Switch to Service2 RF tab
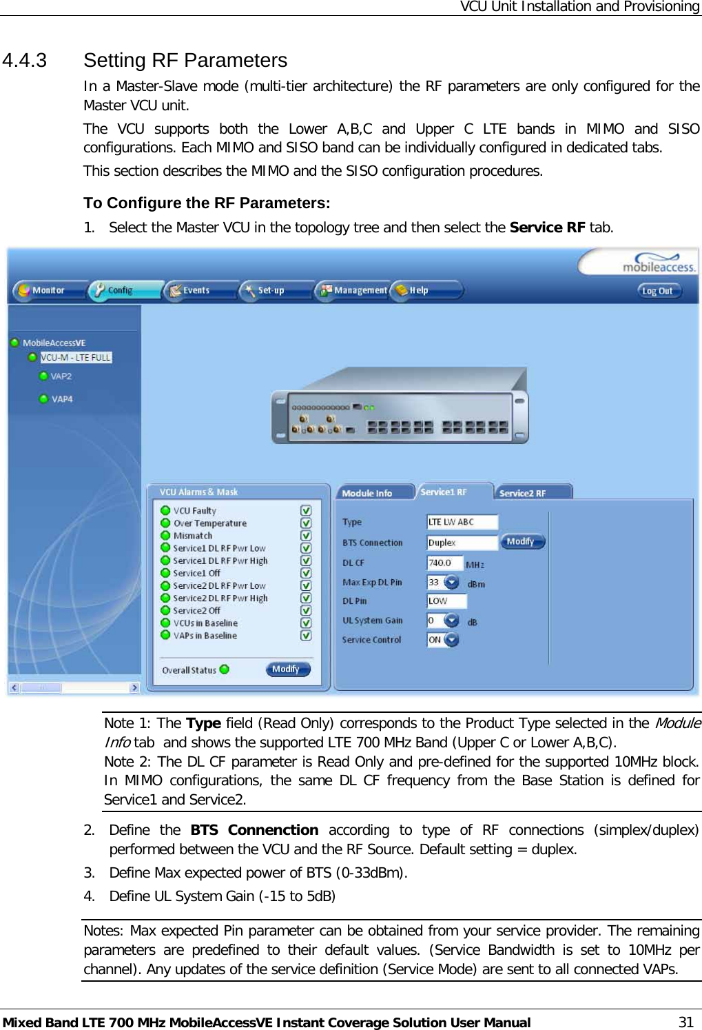 tap(533, 493)
